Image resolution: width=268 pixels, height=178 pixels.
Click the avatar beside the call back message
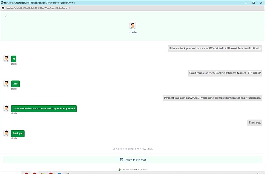tap(6, 108)
